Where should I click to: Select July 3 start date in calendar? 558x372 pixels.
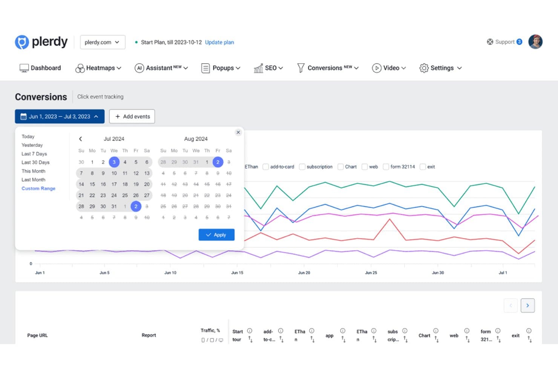pos(114,162)
